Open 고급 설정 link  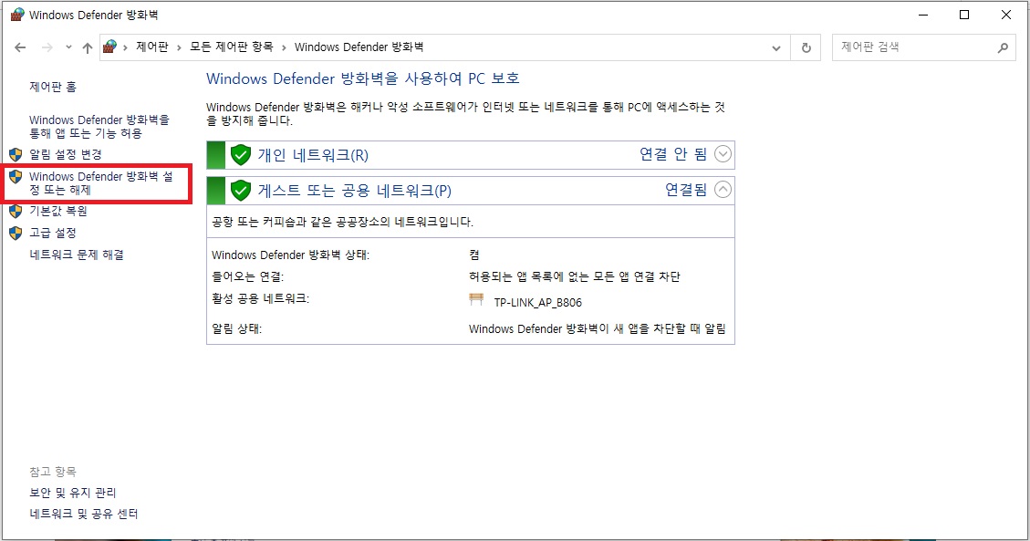coord(53,233)
